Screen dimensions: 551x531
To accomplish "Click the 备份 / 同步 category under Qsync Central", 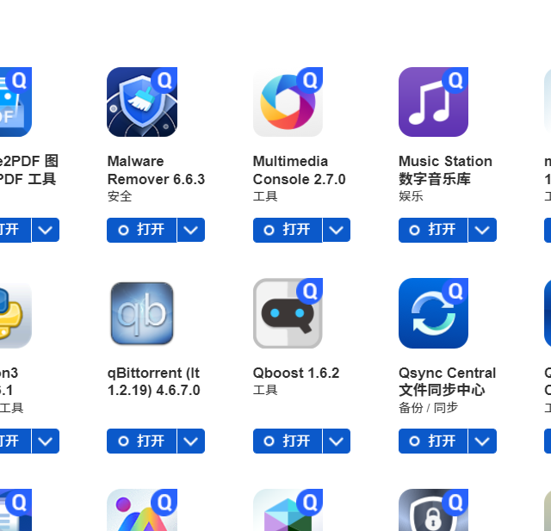I will 429,408.
